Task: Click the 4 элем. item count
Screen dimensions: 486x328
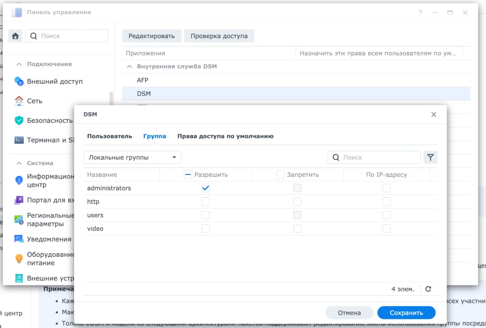Action: coord(402,289)
